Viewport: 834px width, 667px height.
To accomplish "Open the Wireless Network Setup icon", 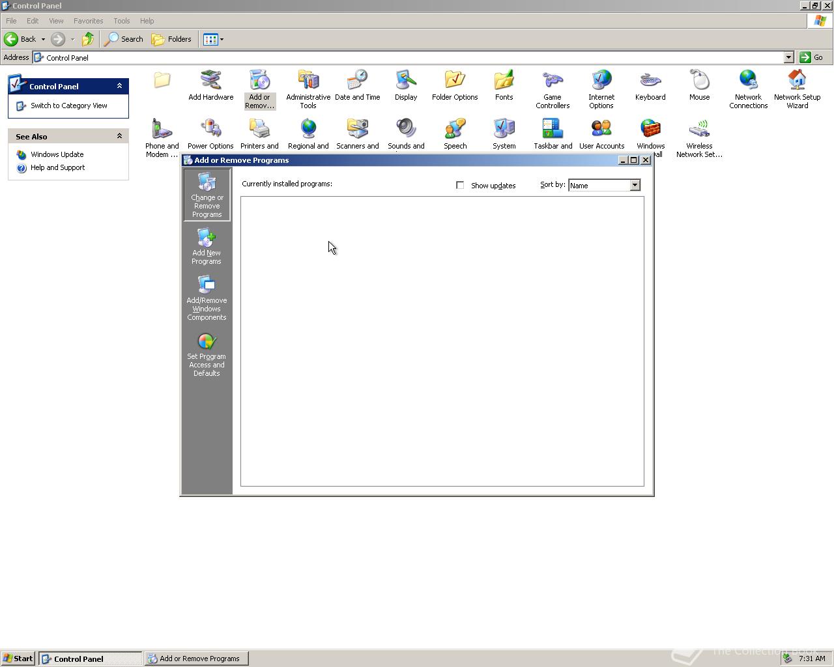I will (699, 138).
